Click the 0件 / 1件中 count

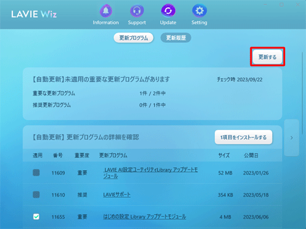(x=152, y=105)
